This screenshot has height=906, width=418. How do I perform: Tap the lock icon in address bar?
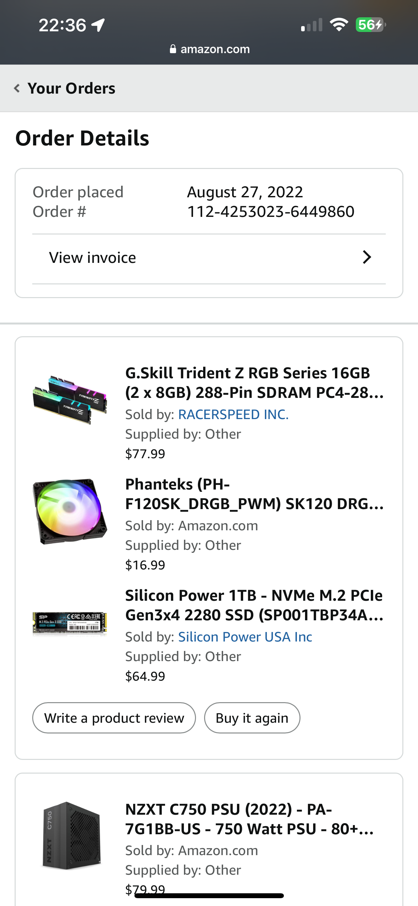click(173, 49)
